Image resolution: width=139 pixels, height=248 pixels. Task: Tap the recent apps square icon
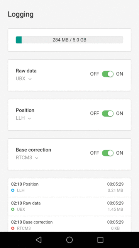100,240
